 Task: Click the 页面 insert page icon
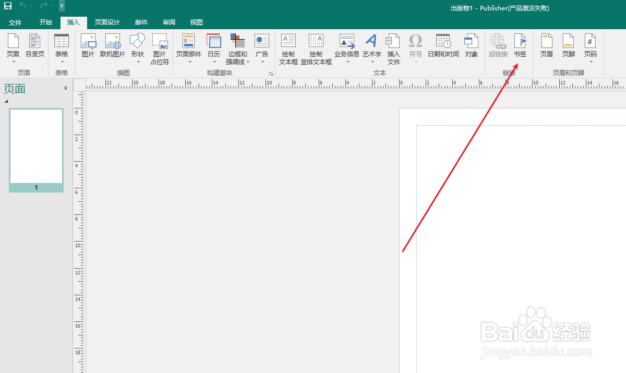13,41
